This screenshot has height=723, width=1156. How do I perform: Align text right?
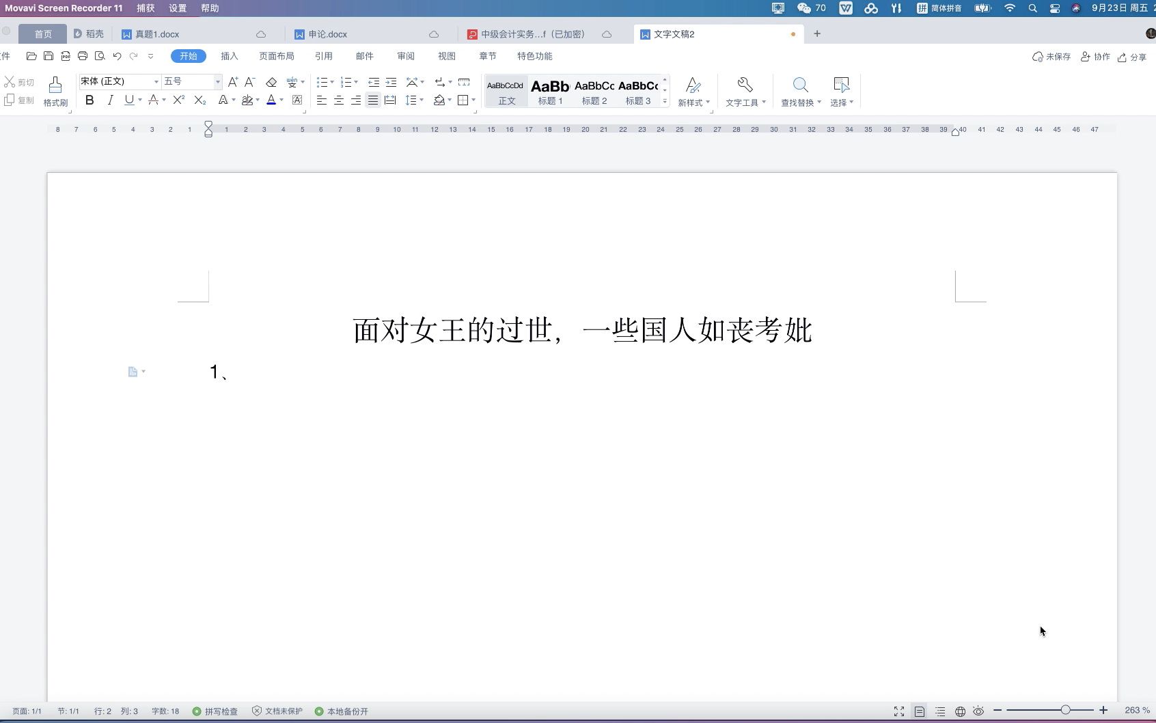coord(355,100)
